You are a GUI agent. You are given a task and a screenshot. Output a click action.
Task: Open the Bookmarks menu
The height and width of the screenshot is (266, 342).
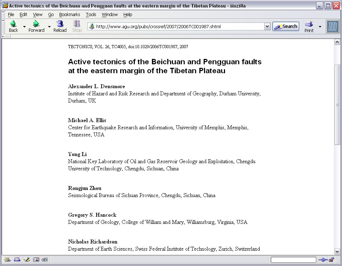(x=70, y=15)
